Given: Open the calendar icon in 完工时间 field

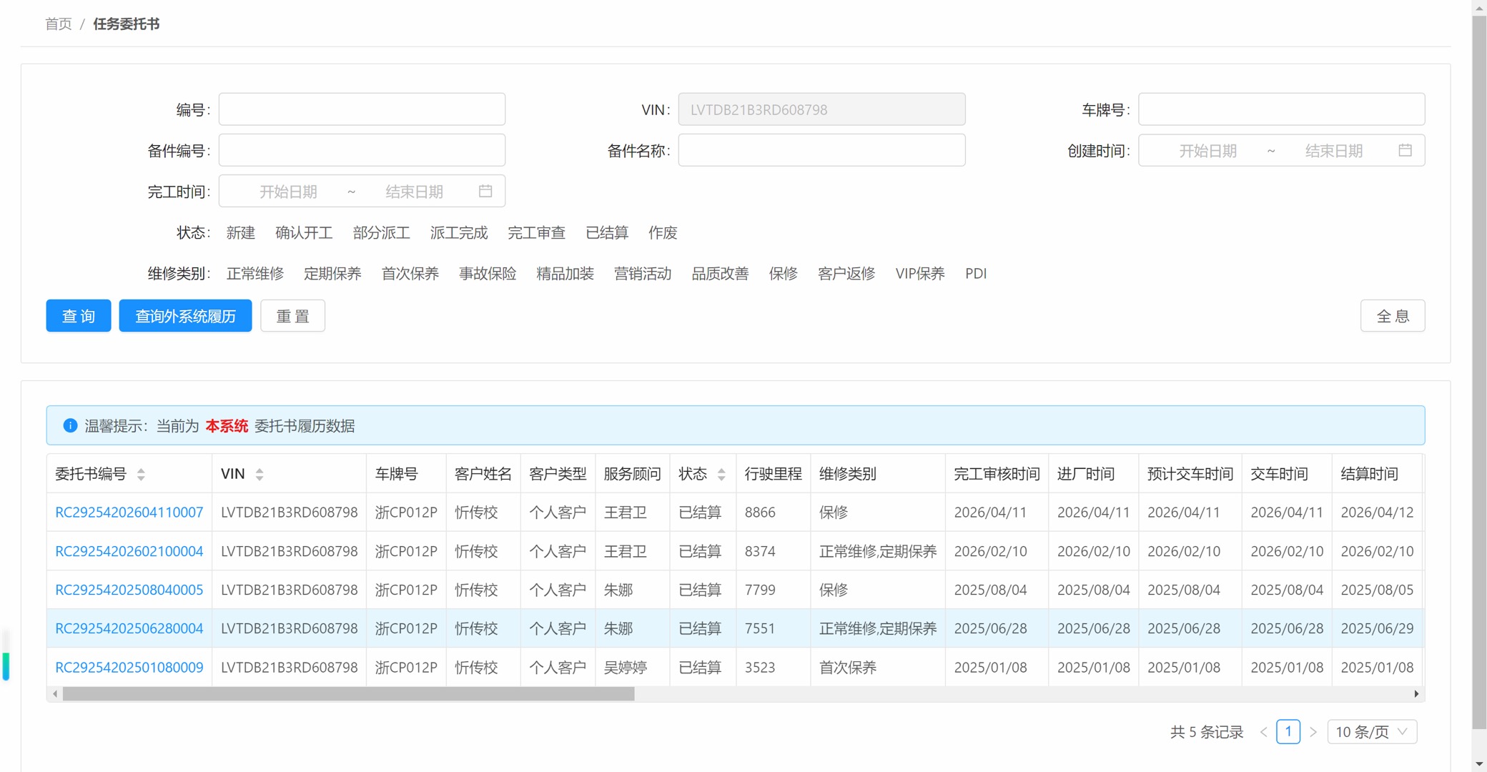Looking at the screenshot, I should pyautogui.click(x=485, y=191).
